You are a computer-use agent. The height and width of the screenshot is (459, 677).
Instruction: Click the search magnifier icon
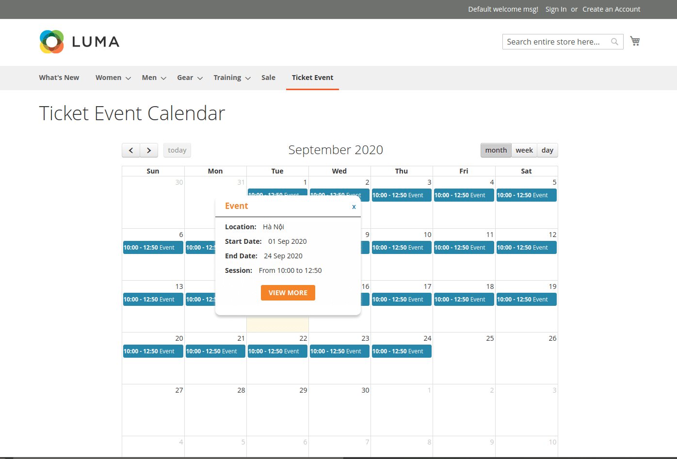(614, 42)
